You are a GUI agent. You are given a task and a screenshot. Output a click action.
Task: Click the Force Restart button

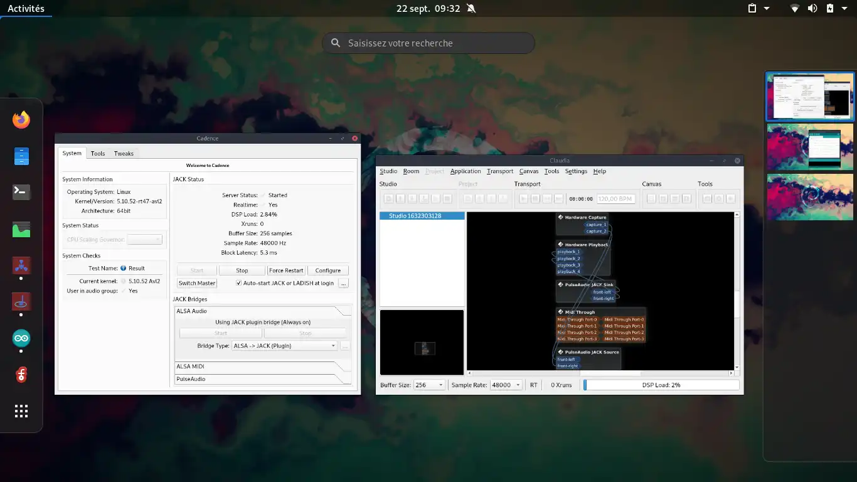[x=285, y=270]
